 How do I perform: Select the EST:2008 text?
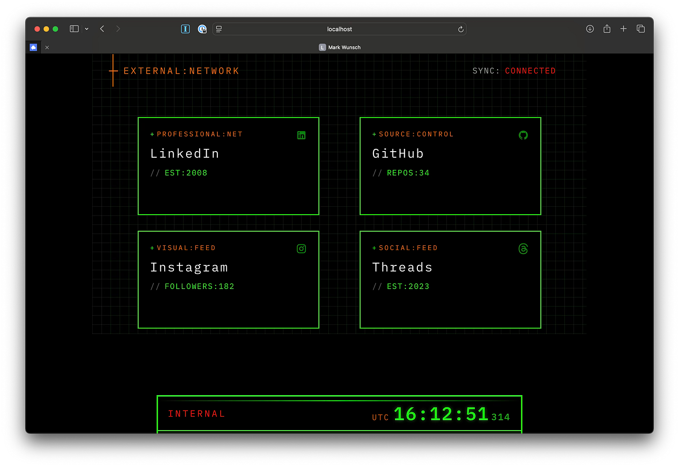186,173
